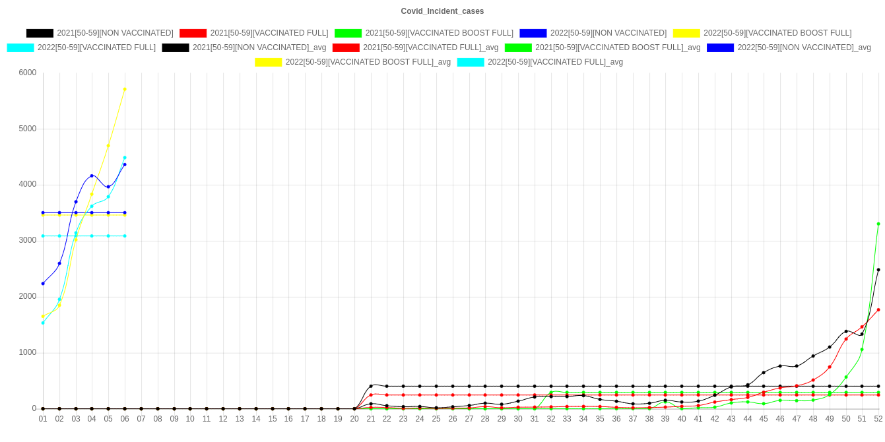Click the green peak data point at week 52

(878, 224)
